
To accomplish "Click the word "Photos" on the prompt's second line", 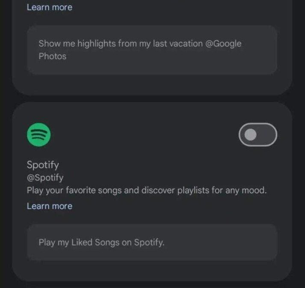I will click(x=53, y=56).
